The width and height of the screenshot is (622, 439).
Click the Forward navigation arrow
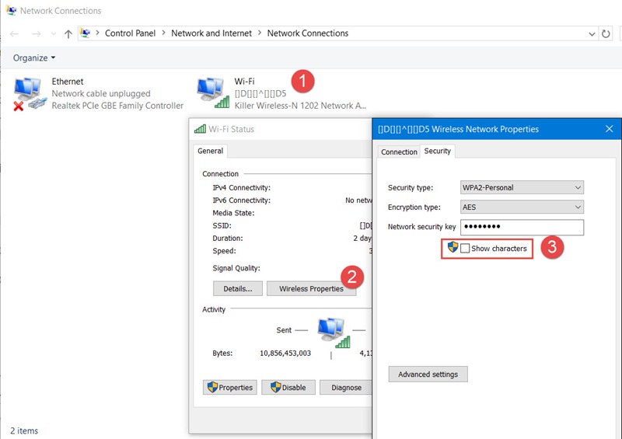pos(36,33)
